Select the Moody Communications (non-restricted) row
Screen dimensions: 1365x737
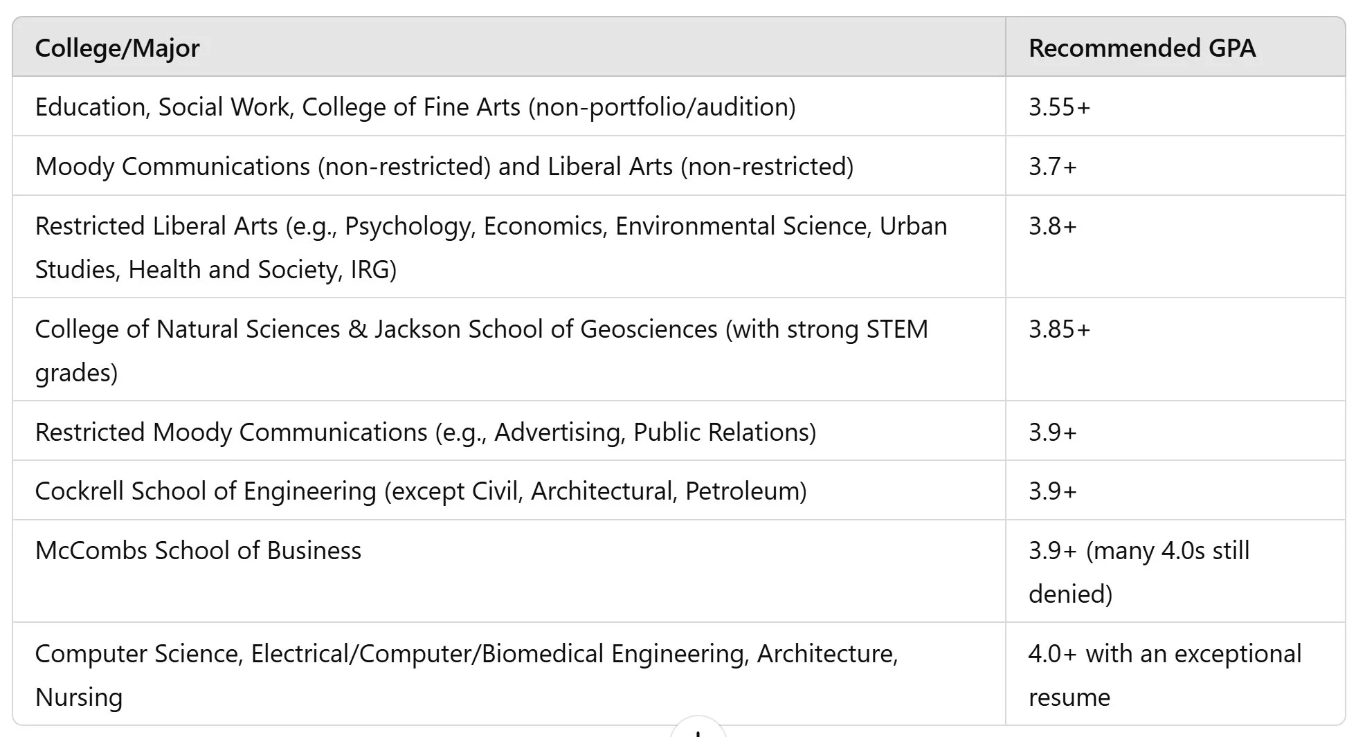444,166
